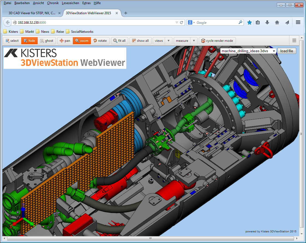Open the Datei menu
This screenshot has height=243, width=306.
pos(7,3)
